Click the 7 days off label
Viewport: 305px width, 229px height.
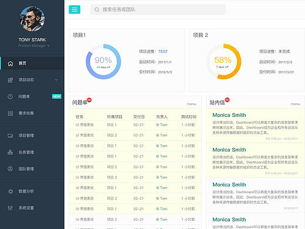(x=222, y=67)
